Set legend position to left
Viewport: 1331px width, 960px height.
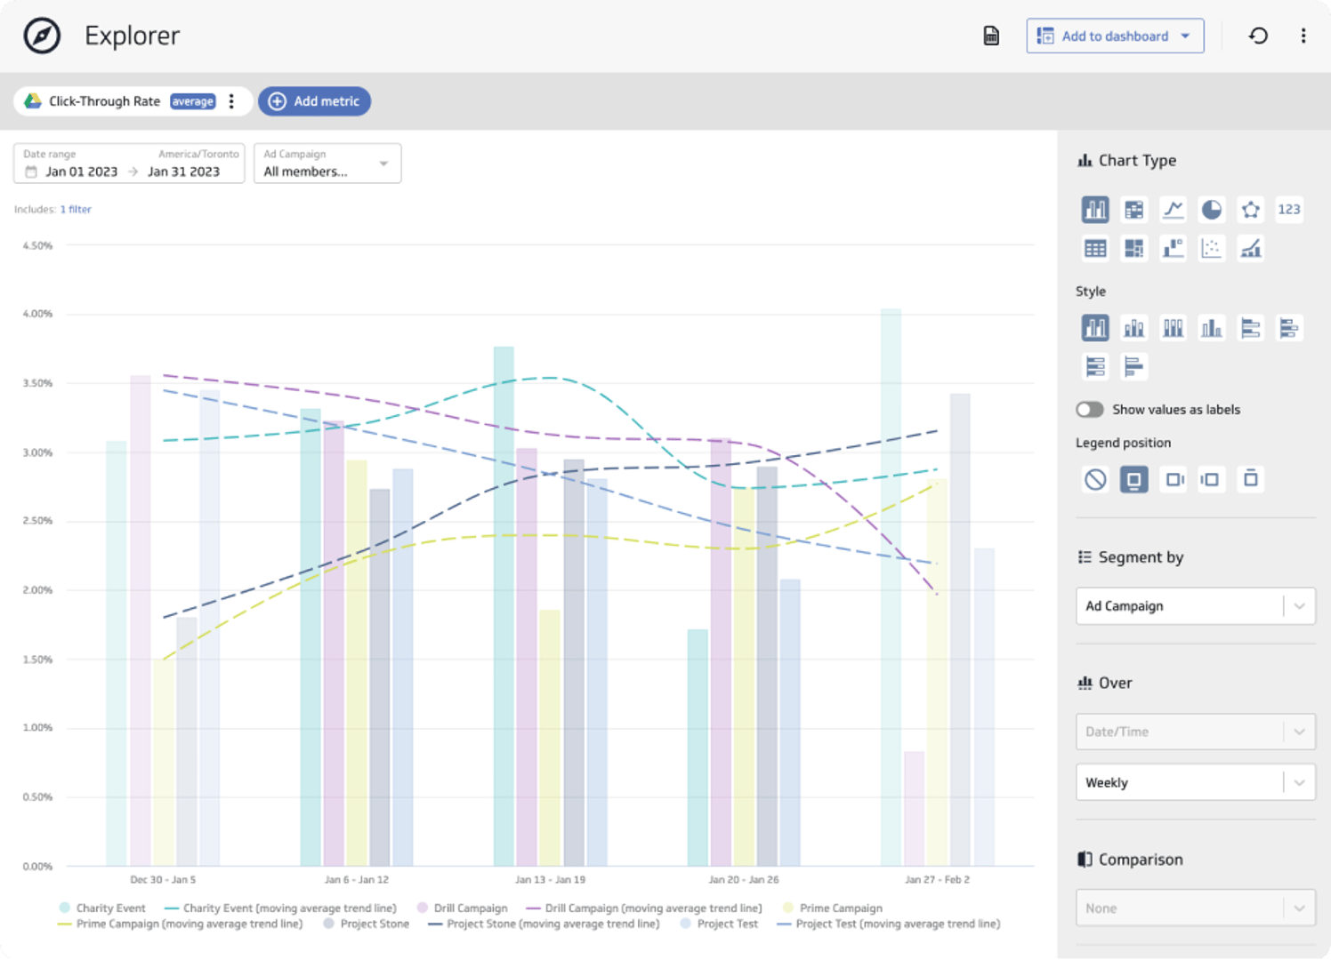tap(1211, 480)
